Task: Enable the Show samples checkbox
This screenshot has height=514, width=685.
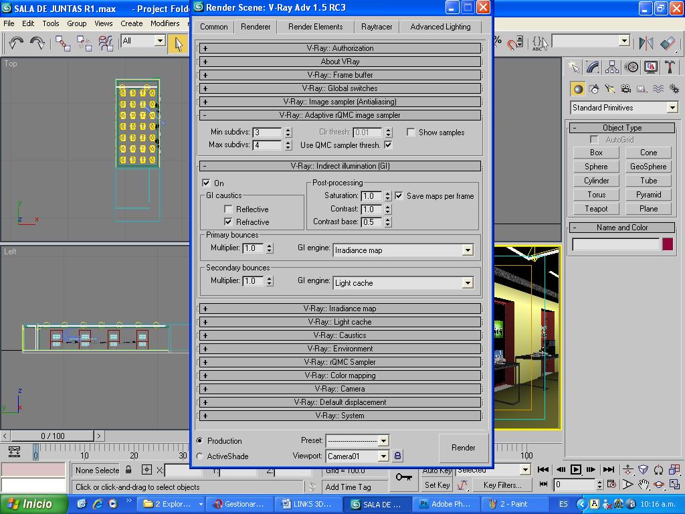Action: tap(411, 132)
